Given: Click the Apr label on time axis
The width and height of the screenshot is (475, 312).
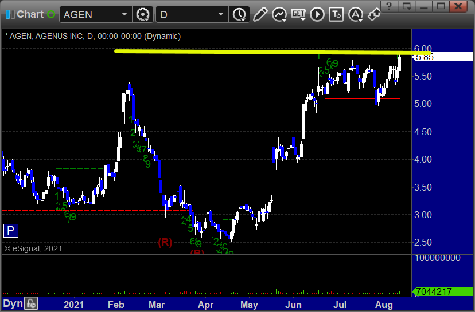Looking at the screenshot, I should [205, 305].
